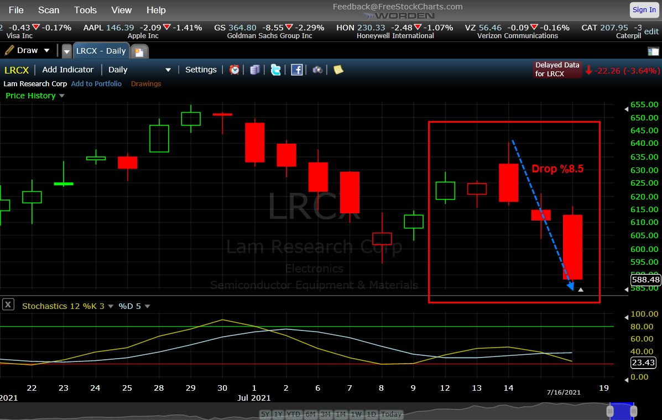The height and width of the screenshot is (420, 662).
Task: Click the Visa Inc ticker quote
Action: pos(36,31)
